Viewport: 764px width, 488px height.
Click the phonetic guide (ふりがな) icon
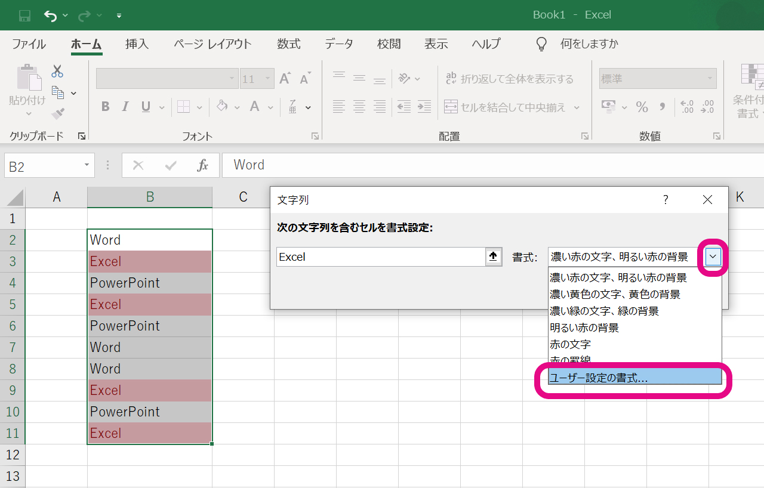(x=293, y=107)
